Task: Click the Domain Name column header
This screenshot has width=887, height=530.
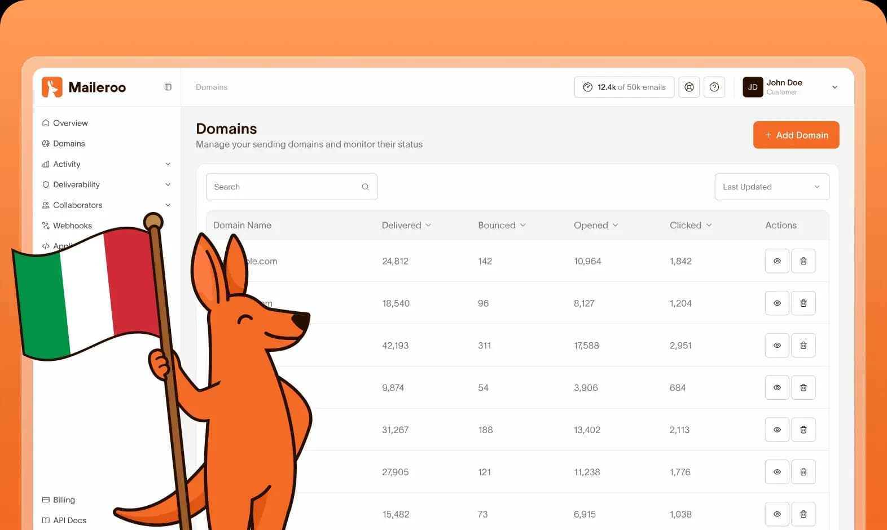Action: [242, 226]
